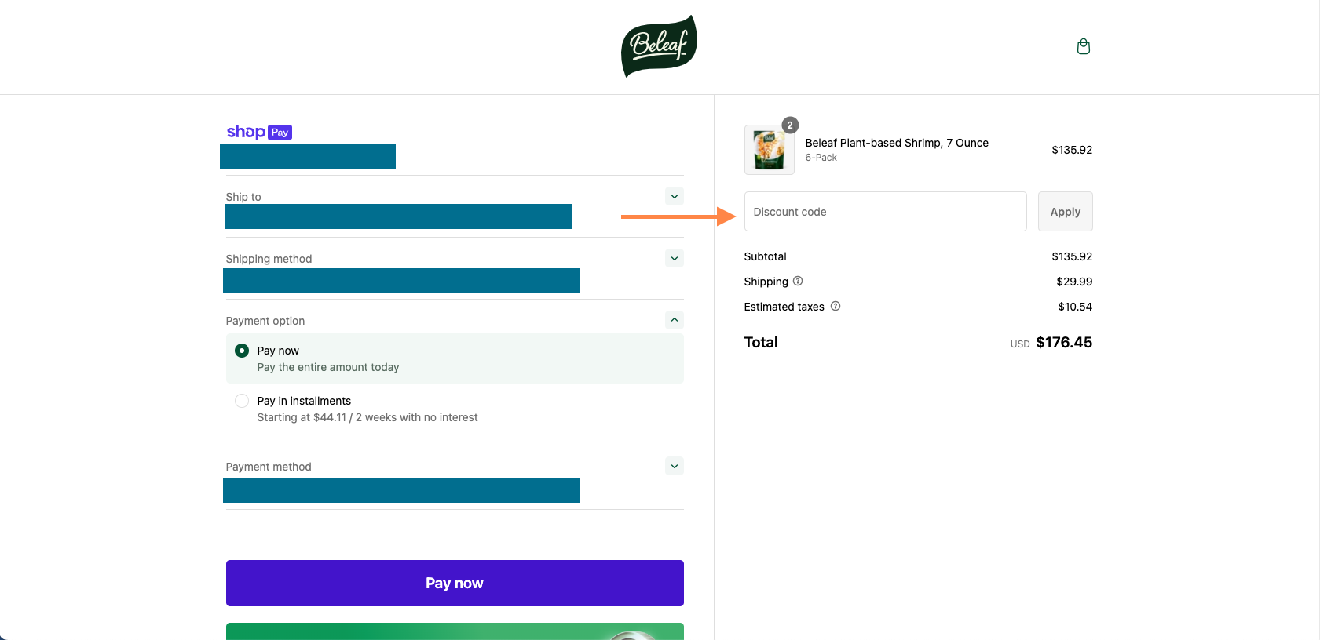Click the Beleaf Plant-based Shrimp product title

coord(896,143)
